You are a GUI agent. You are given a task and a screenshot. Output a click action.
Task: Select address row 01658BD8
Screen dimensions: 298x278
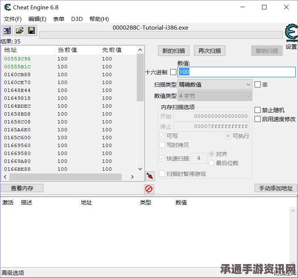pos(69,114)
